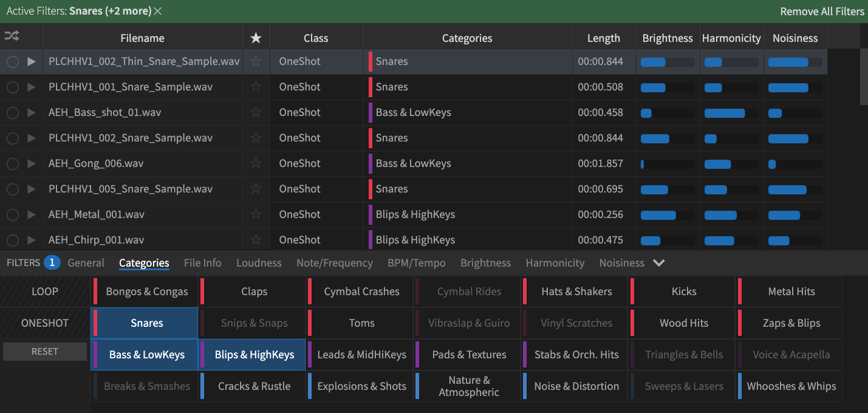Screen dimensions: 868x413
Task: Click Remove All Filters
Action: pos(822,11)
